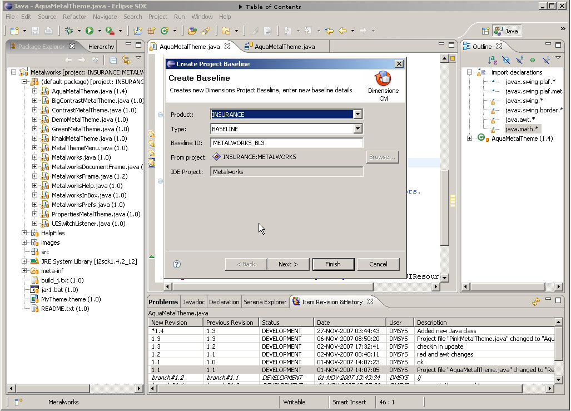The image size is (571, 411).
Task: Click the status bar icon left of Metalworks
Action: (18, 402)
